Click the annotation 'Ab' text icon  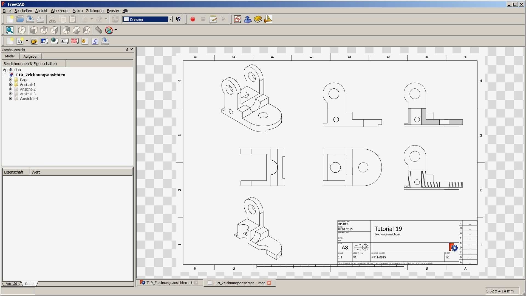point(64,41)
